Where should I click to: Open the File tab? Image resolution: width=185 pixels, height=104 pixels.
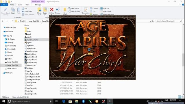pos(4,5)
